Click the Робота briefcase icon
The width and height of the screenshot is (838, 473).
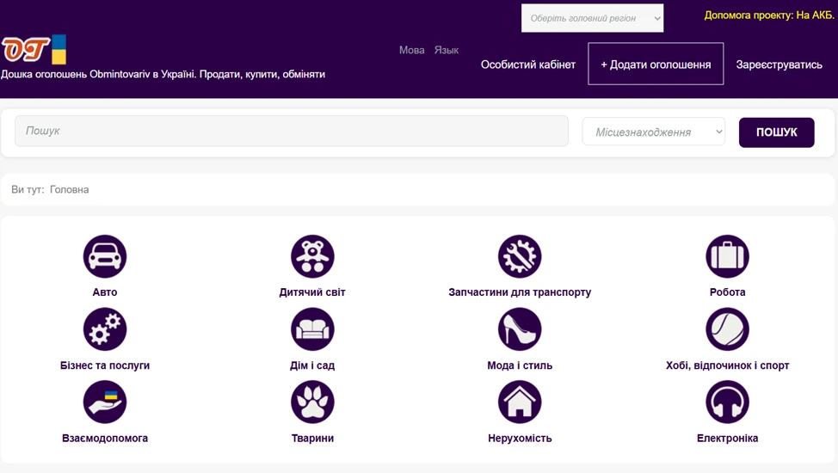727,256
